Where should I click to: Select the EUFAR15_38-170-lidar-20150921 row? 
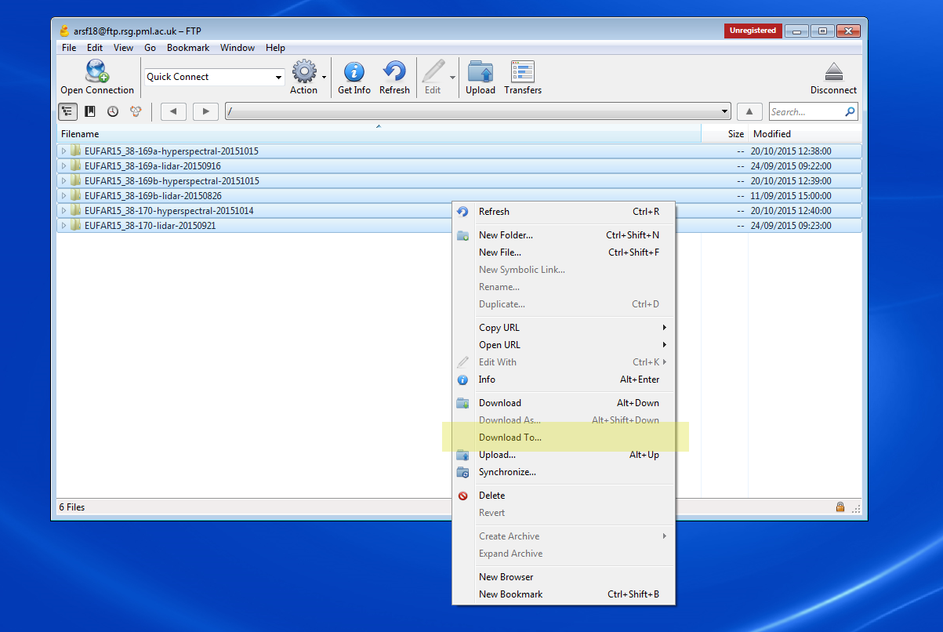459,226
